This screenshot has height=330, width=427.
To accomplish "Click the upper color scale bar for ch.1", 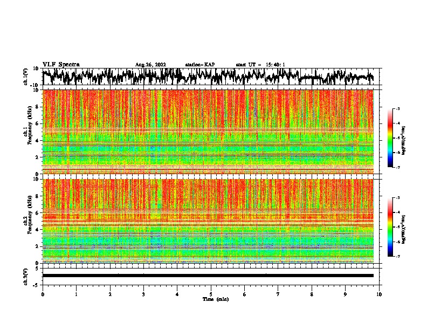I will pyautogui.click(x=390, y=138).
